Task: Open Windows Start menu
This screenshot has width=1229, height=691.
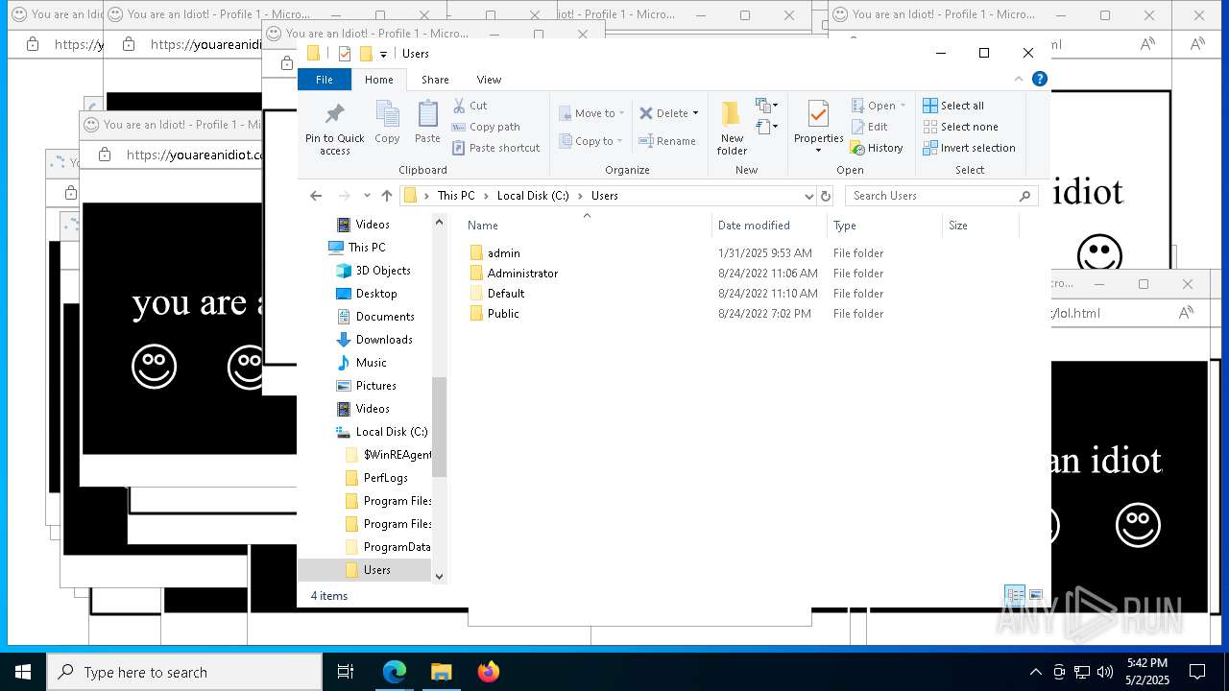Action: tap(23, 672)
